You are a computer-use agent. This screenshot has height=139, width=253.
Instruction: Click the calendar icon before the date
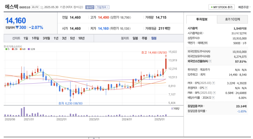pos(42,7)
